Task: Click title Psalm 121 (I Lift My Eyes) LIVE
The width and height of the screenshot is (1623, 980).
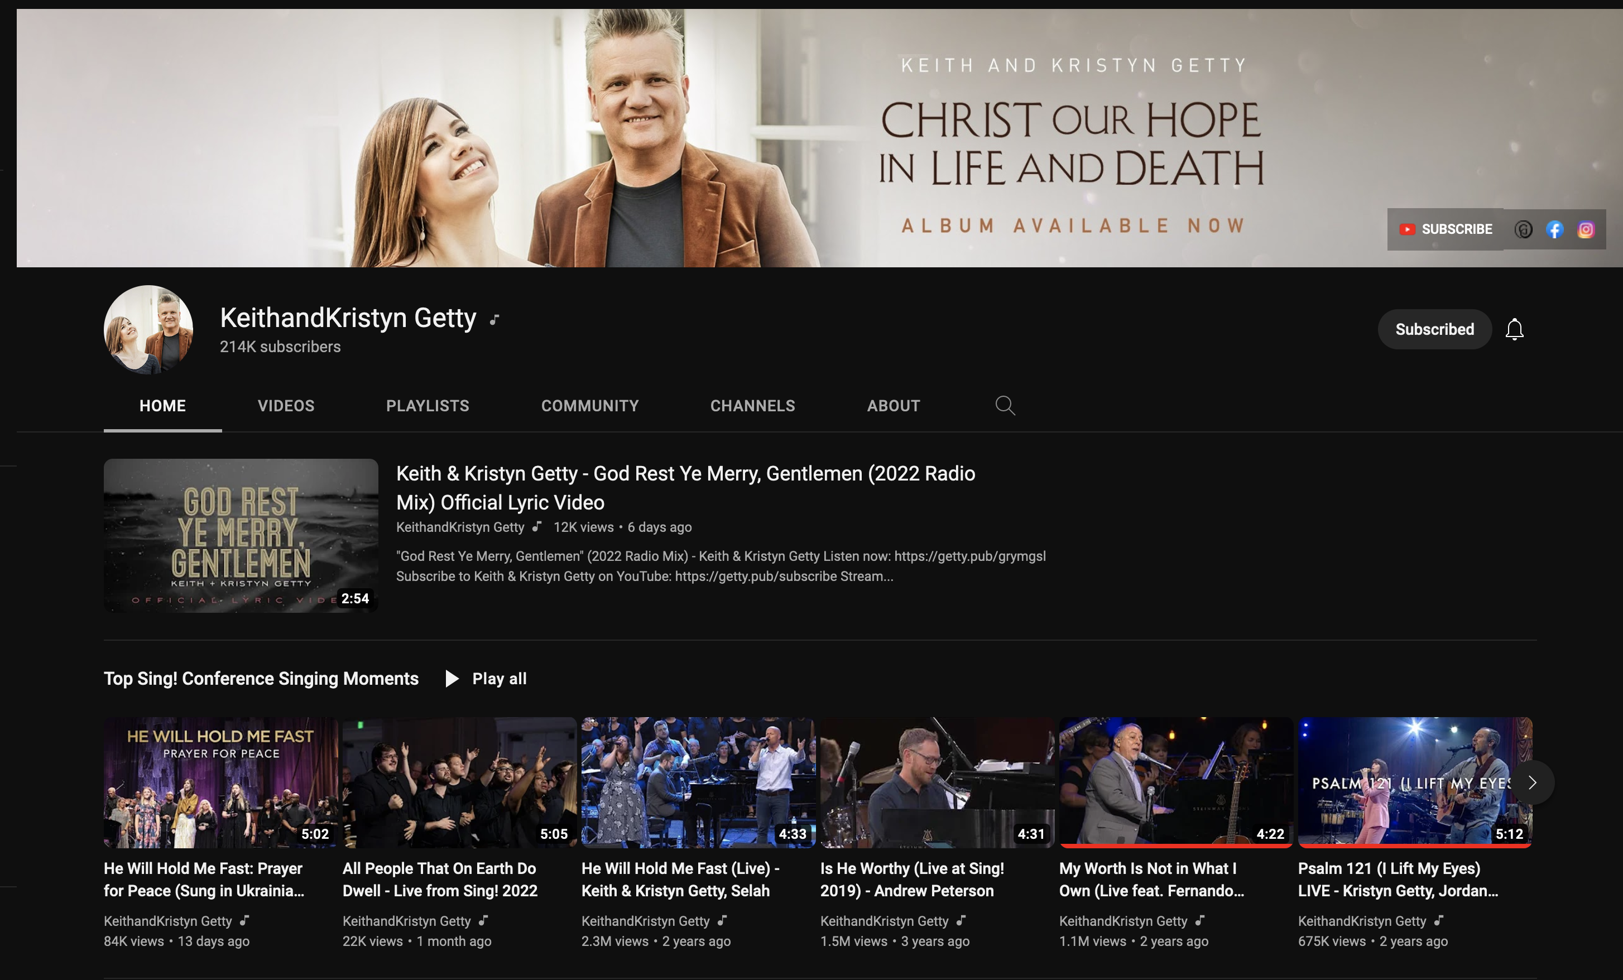Action: click(1399, 880)
